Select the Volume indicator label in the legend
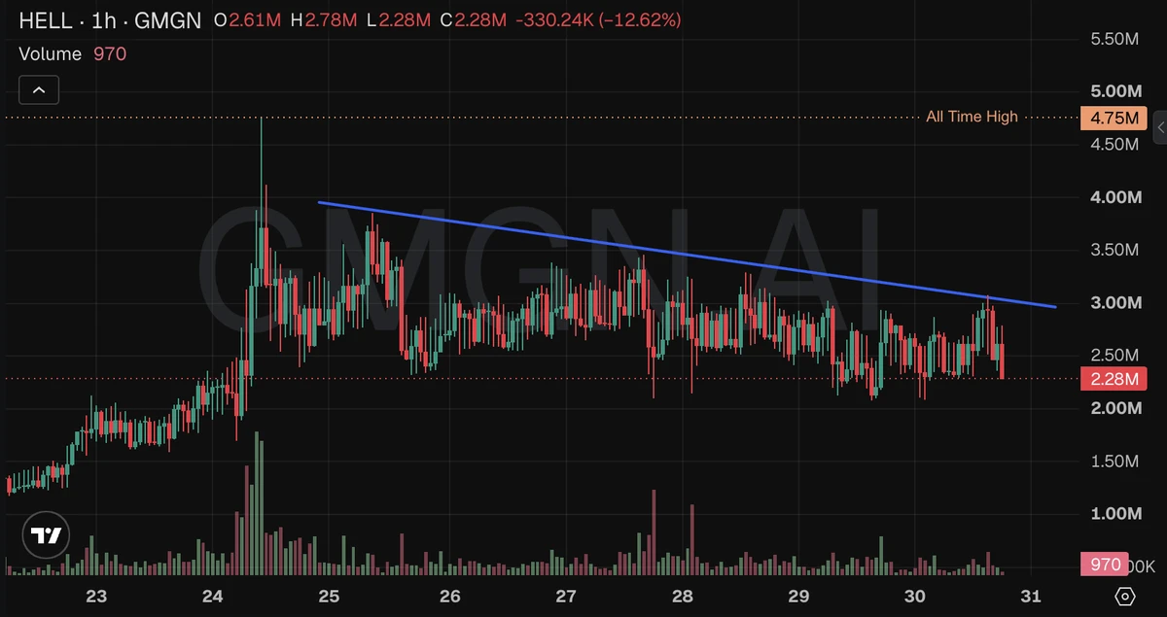Image resolution: width=1167 pixels, height=617 pixels. point(51,53)
